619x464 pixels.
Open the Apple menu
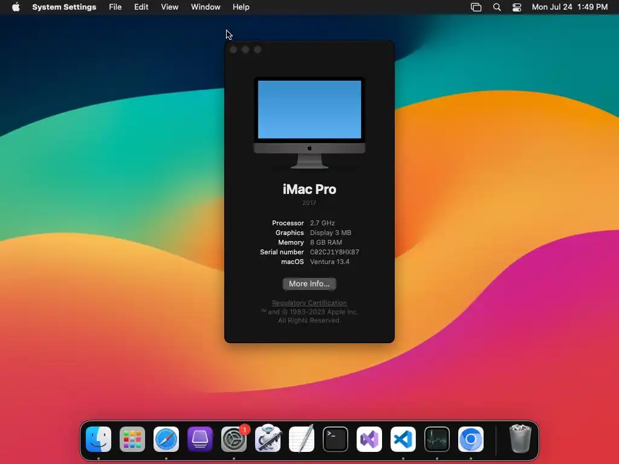point(16,7)
